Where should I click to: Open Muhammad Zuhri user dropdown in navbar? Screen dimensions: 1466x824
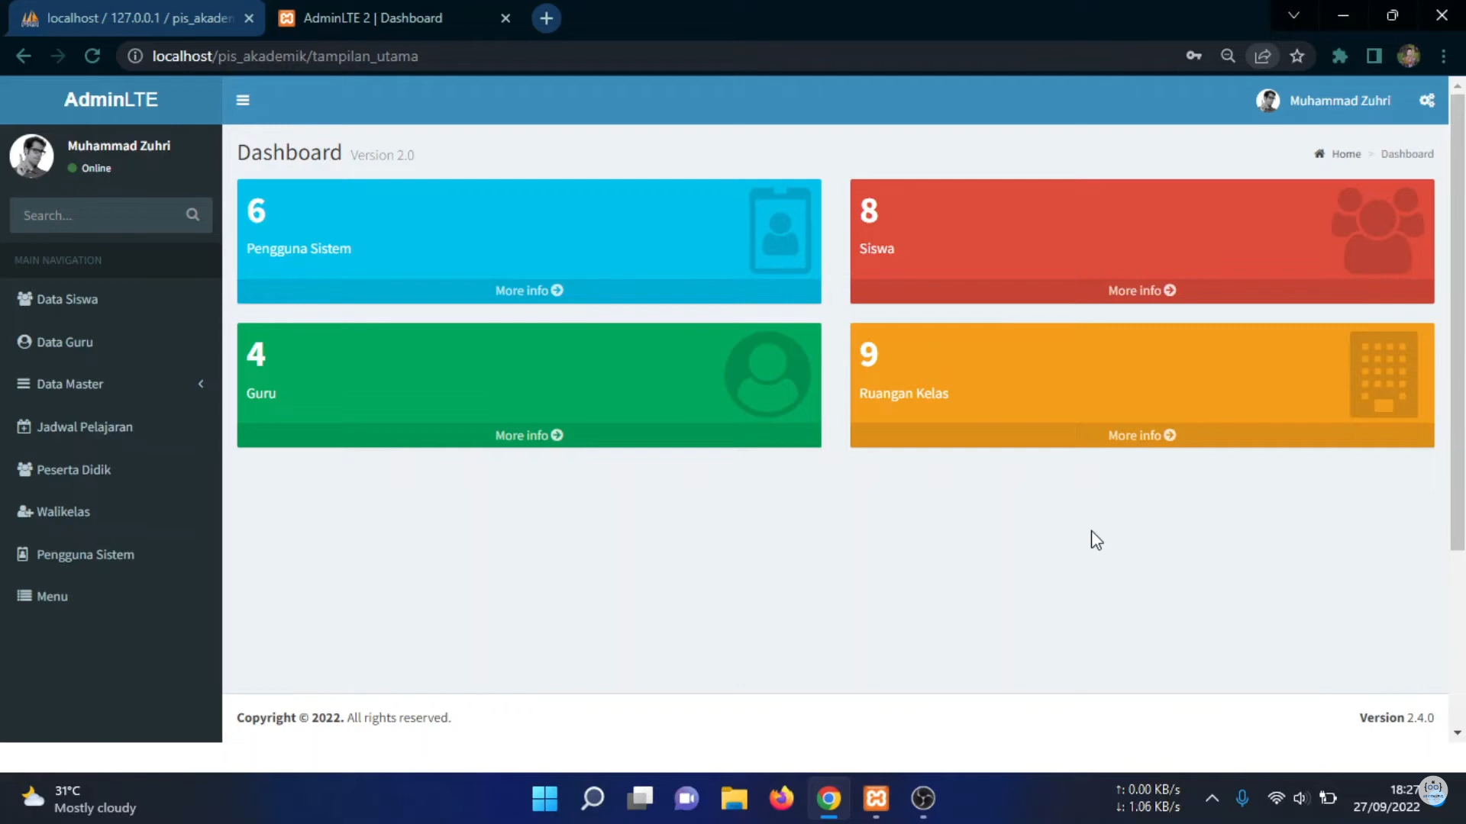(x=1325, y=100)
